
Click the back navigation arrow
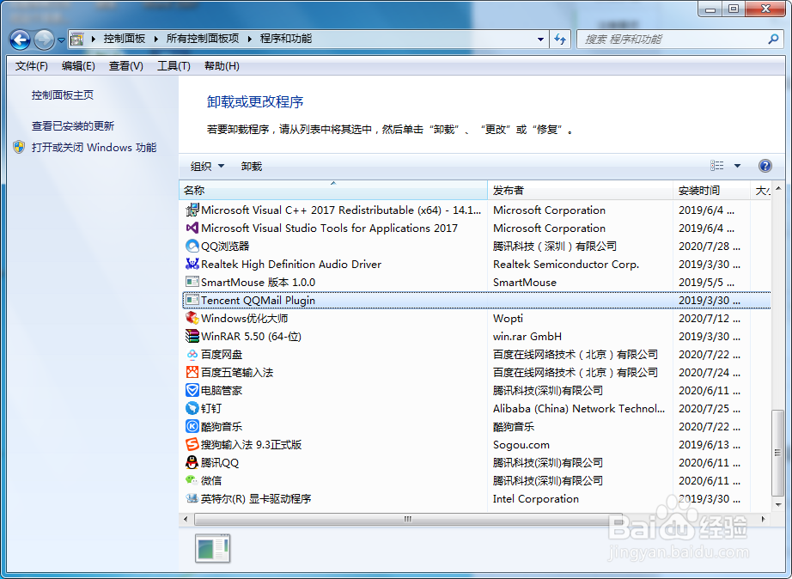tap(19, 39)
